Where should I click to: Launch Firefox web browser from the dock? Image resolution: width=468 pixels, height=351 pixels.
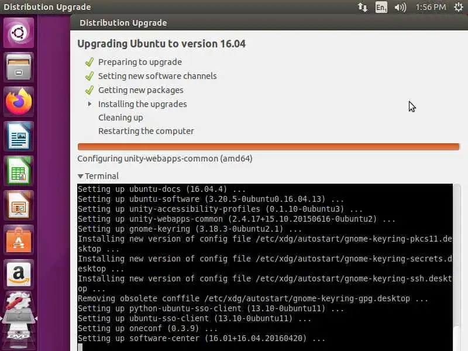[x=19, y=102]
